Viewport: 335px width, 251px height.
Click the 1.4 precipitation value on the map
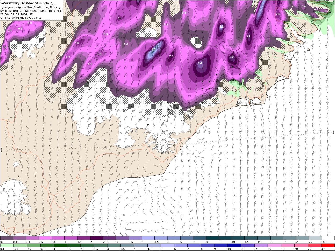point(68,57)
